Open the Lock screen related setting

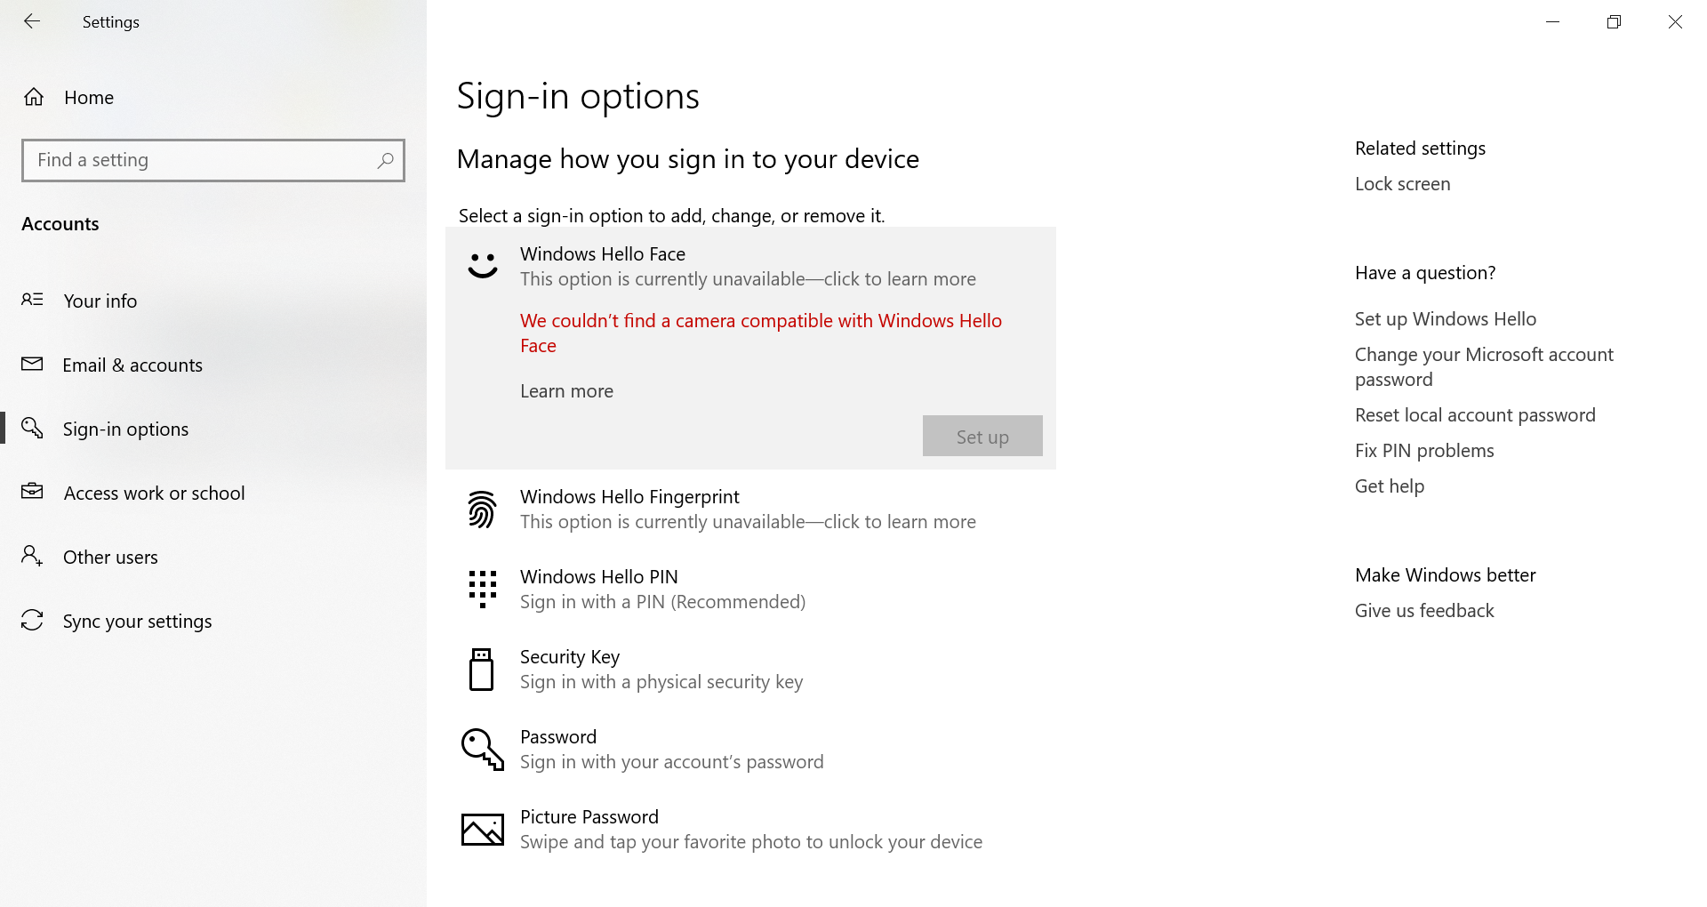click(1402, 184)
